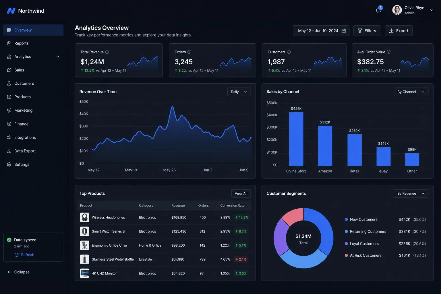
Task: Open Sales in sidebar
Action: click(x=33, y=70)
